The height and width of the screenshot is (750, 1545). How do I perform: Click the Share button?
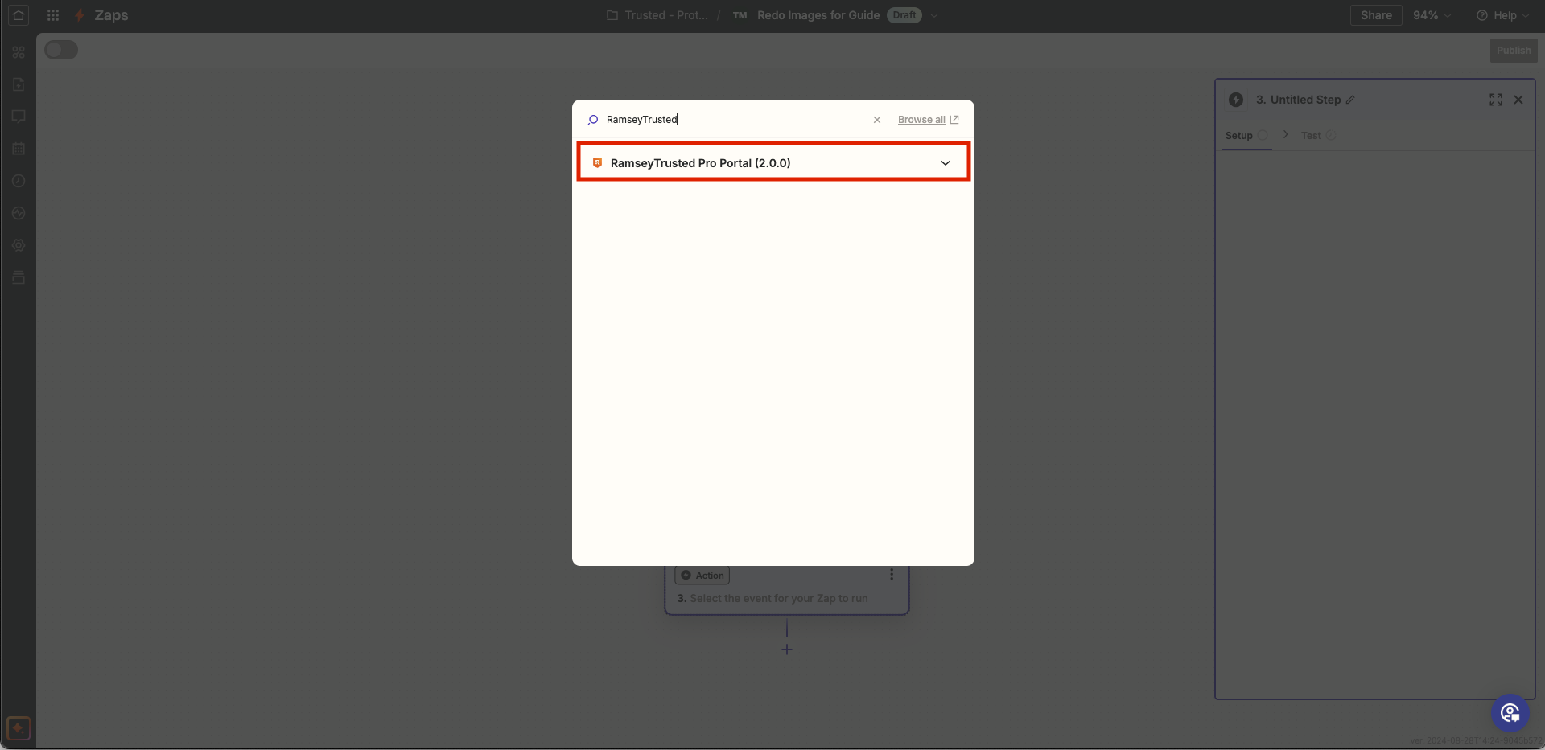point(1375,15)
